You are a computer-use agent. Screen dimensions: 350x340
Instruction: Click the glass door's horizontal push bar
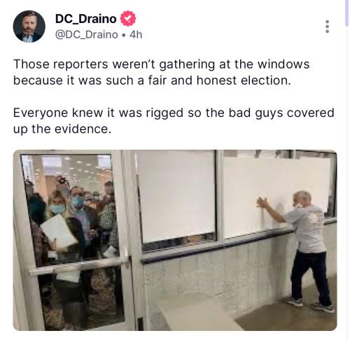point(78,265)
